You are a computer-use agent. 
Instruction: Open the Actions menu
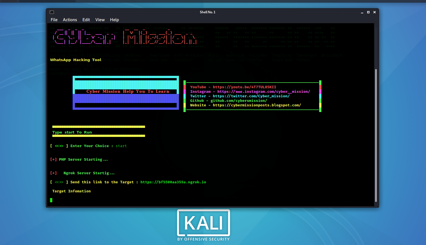click(70, 20)
